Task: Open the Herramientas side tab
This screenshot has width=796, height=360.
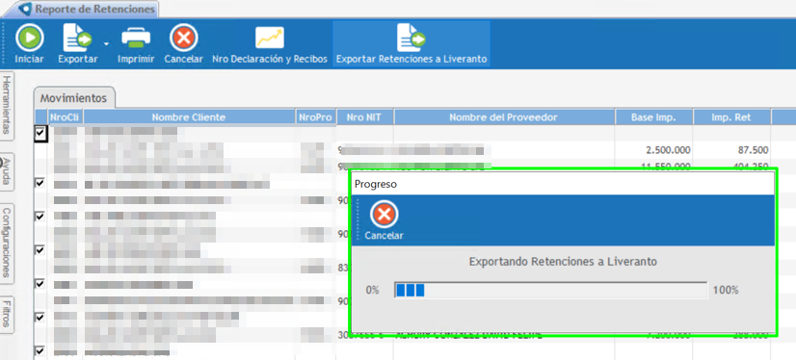Action: [7, 105]
